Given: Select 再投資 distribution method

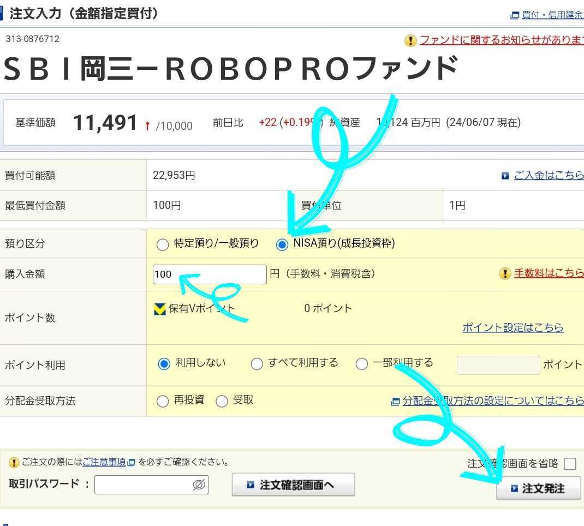Looking at the screenshot, I should click(x=163, y=401).
